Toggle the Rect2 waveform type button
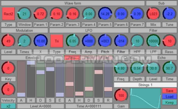 coord(8,14)
